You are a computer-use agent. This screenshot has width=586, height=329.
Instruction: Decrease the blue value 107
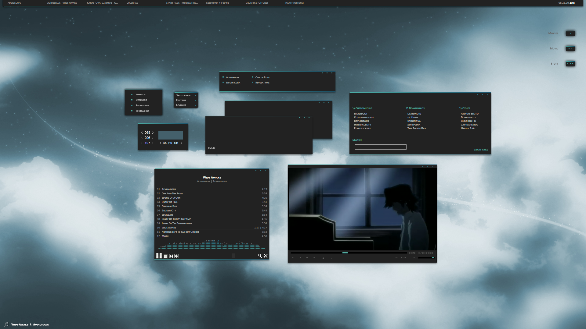point(142,143)
